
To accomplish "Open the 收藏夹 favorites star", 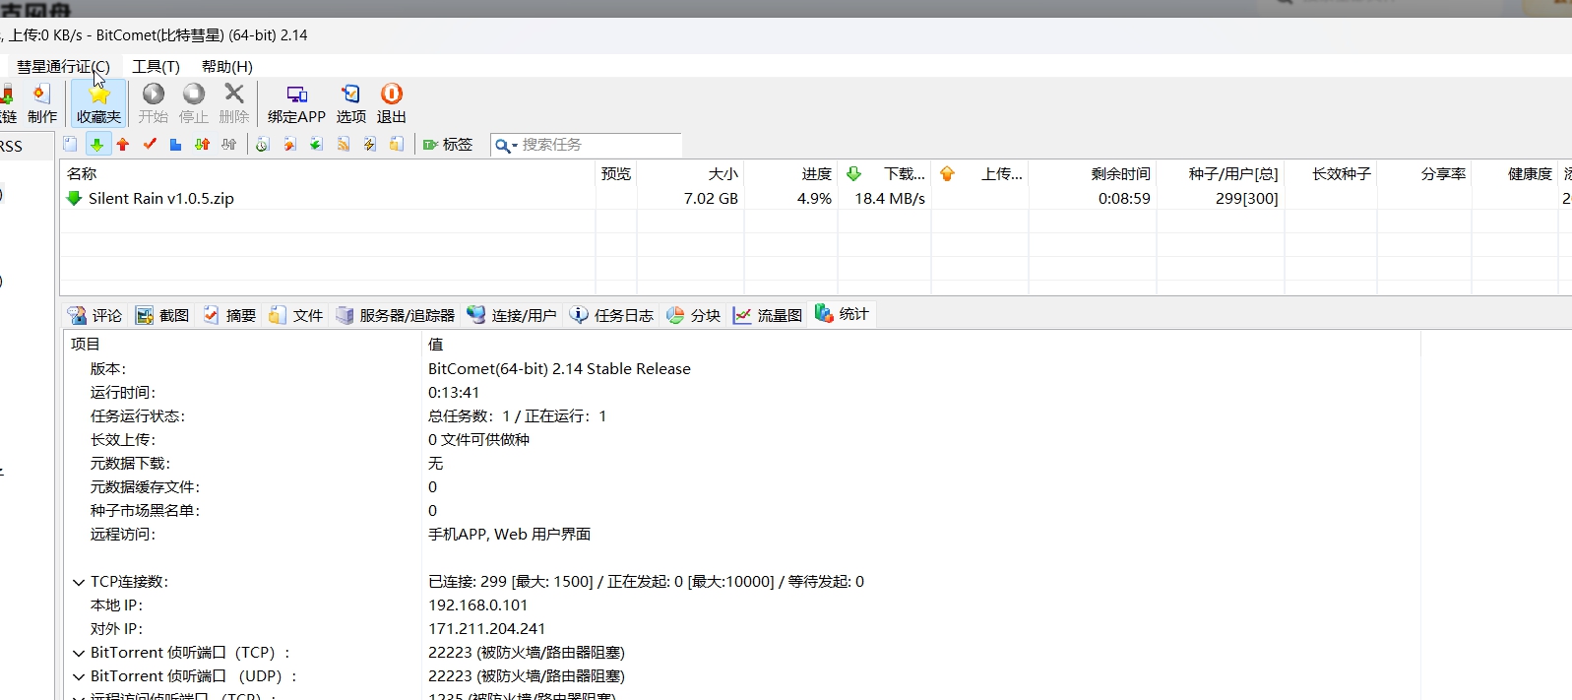I will [x=98, y=103].
